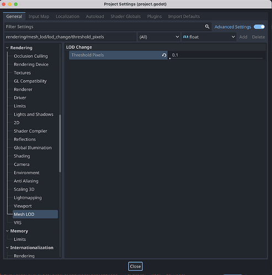The image size is (272, 275).
Task: Click the float type icon in dropdown
Action: [x=185, y=37]
